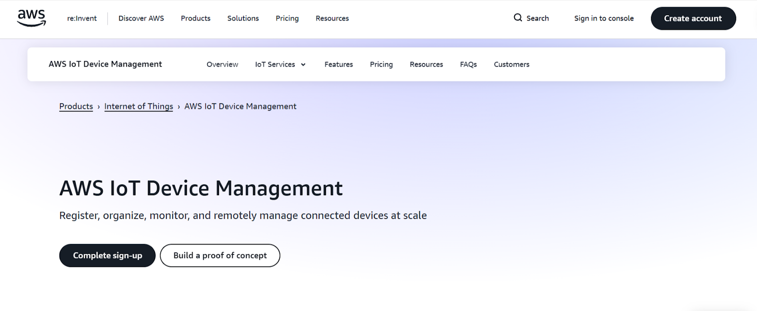757x311 pixels.
Task: Click the AWS logo
Action: point(31,18)
